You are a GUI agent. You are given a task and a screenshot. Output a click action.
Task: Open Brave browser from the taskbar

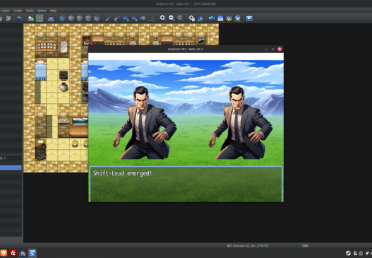(x=4, y=253)
